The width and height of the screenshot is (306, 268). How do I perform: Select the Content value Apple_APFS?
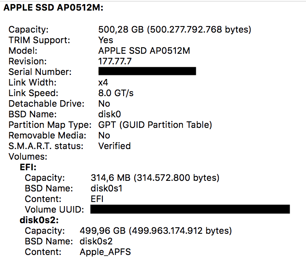pyautogui.click(x=105, y=252)
